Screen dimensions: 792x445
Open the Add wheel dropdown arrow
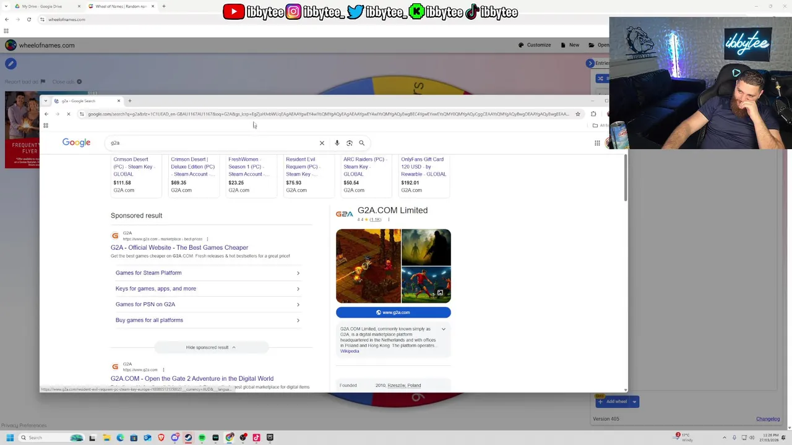click(x=634, y=402)
